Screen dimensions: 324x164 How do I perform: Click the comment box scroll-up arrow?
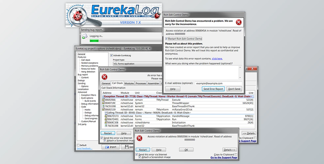coord(240,67)
